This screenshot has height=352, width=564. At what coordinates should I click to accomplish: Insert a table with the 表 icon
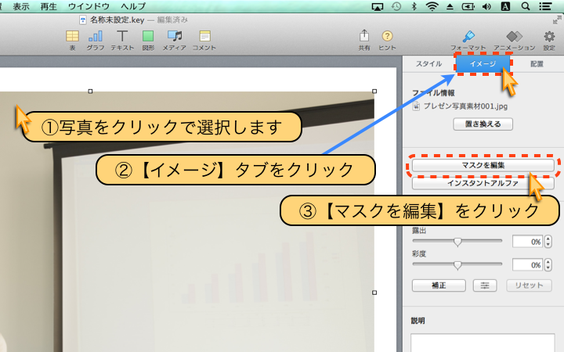tap(72, 40)
